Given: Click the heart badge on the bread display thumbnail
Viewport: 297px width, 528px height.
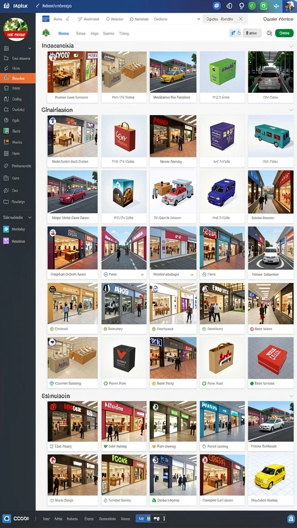Looking at the screenshot, I should (52, 342).
